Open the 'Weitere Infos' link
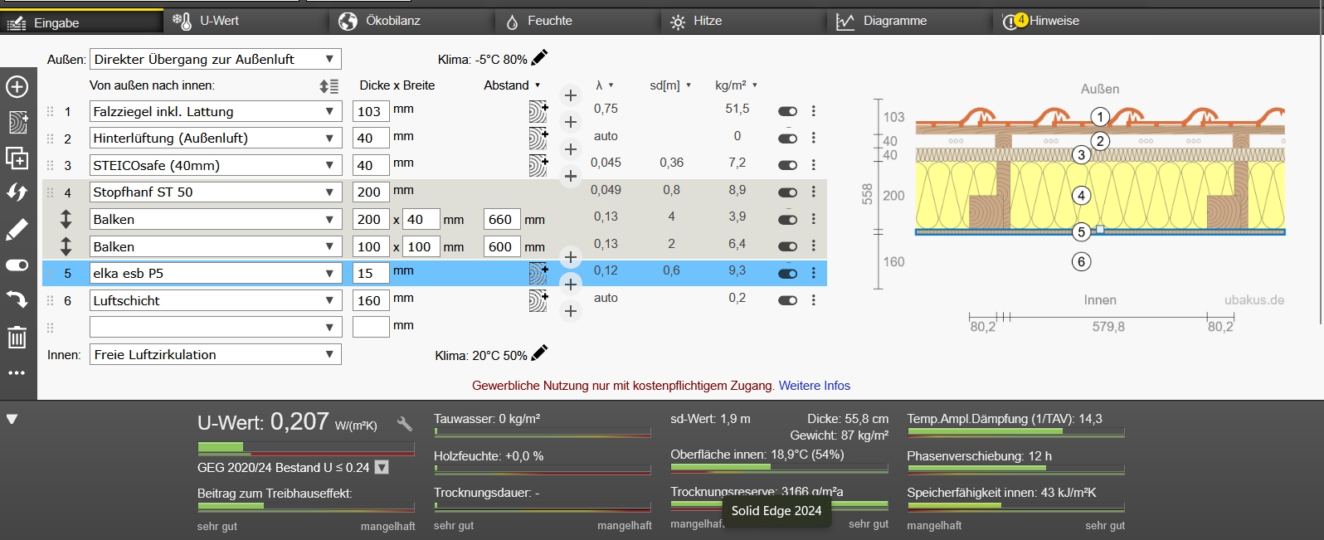 coord(814,386)
